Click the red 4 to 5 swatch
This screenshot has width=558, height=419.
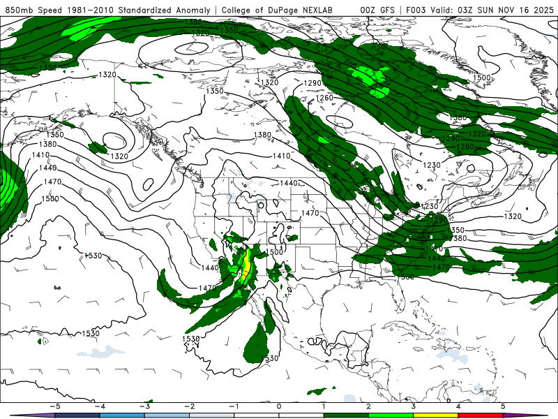(x=481, y=416)
